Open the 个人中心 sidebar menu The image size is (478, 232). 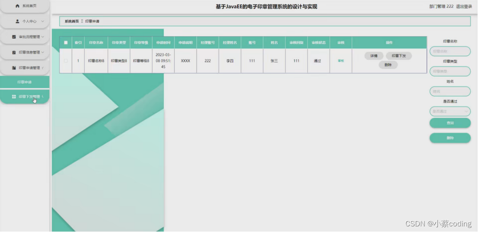pos(25,21)
